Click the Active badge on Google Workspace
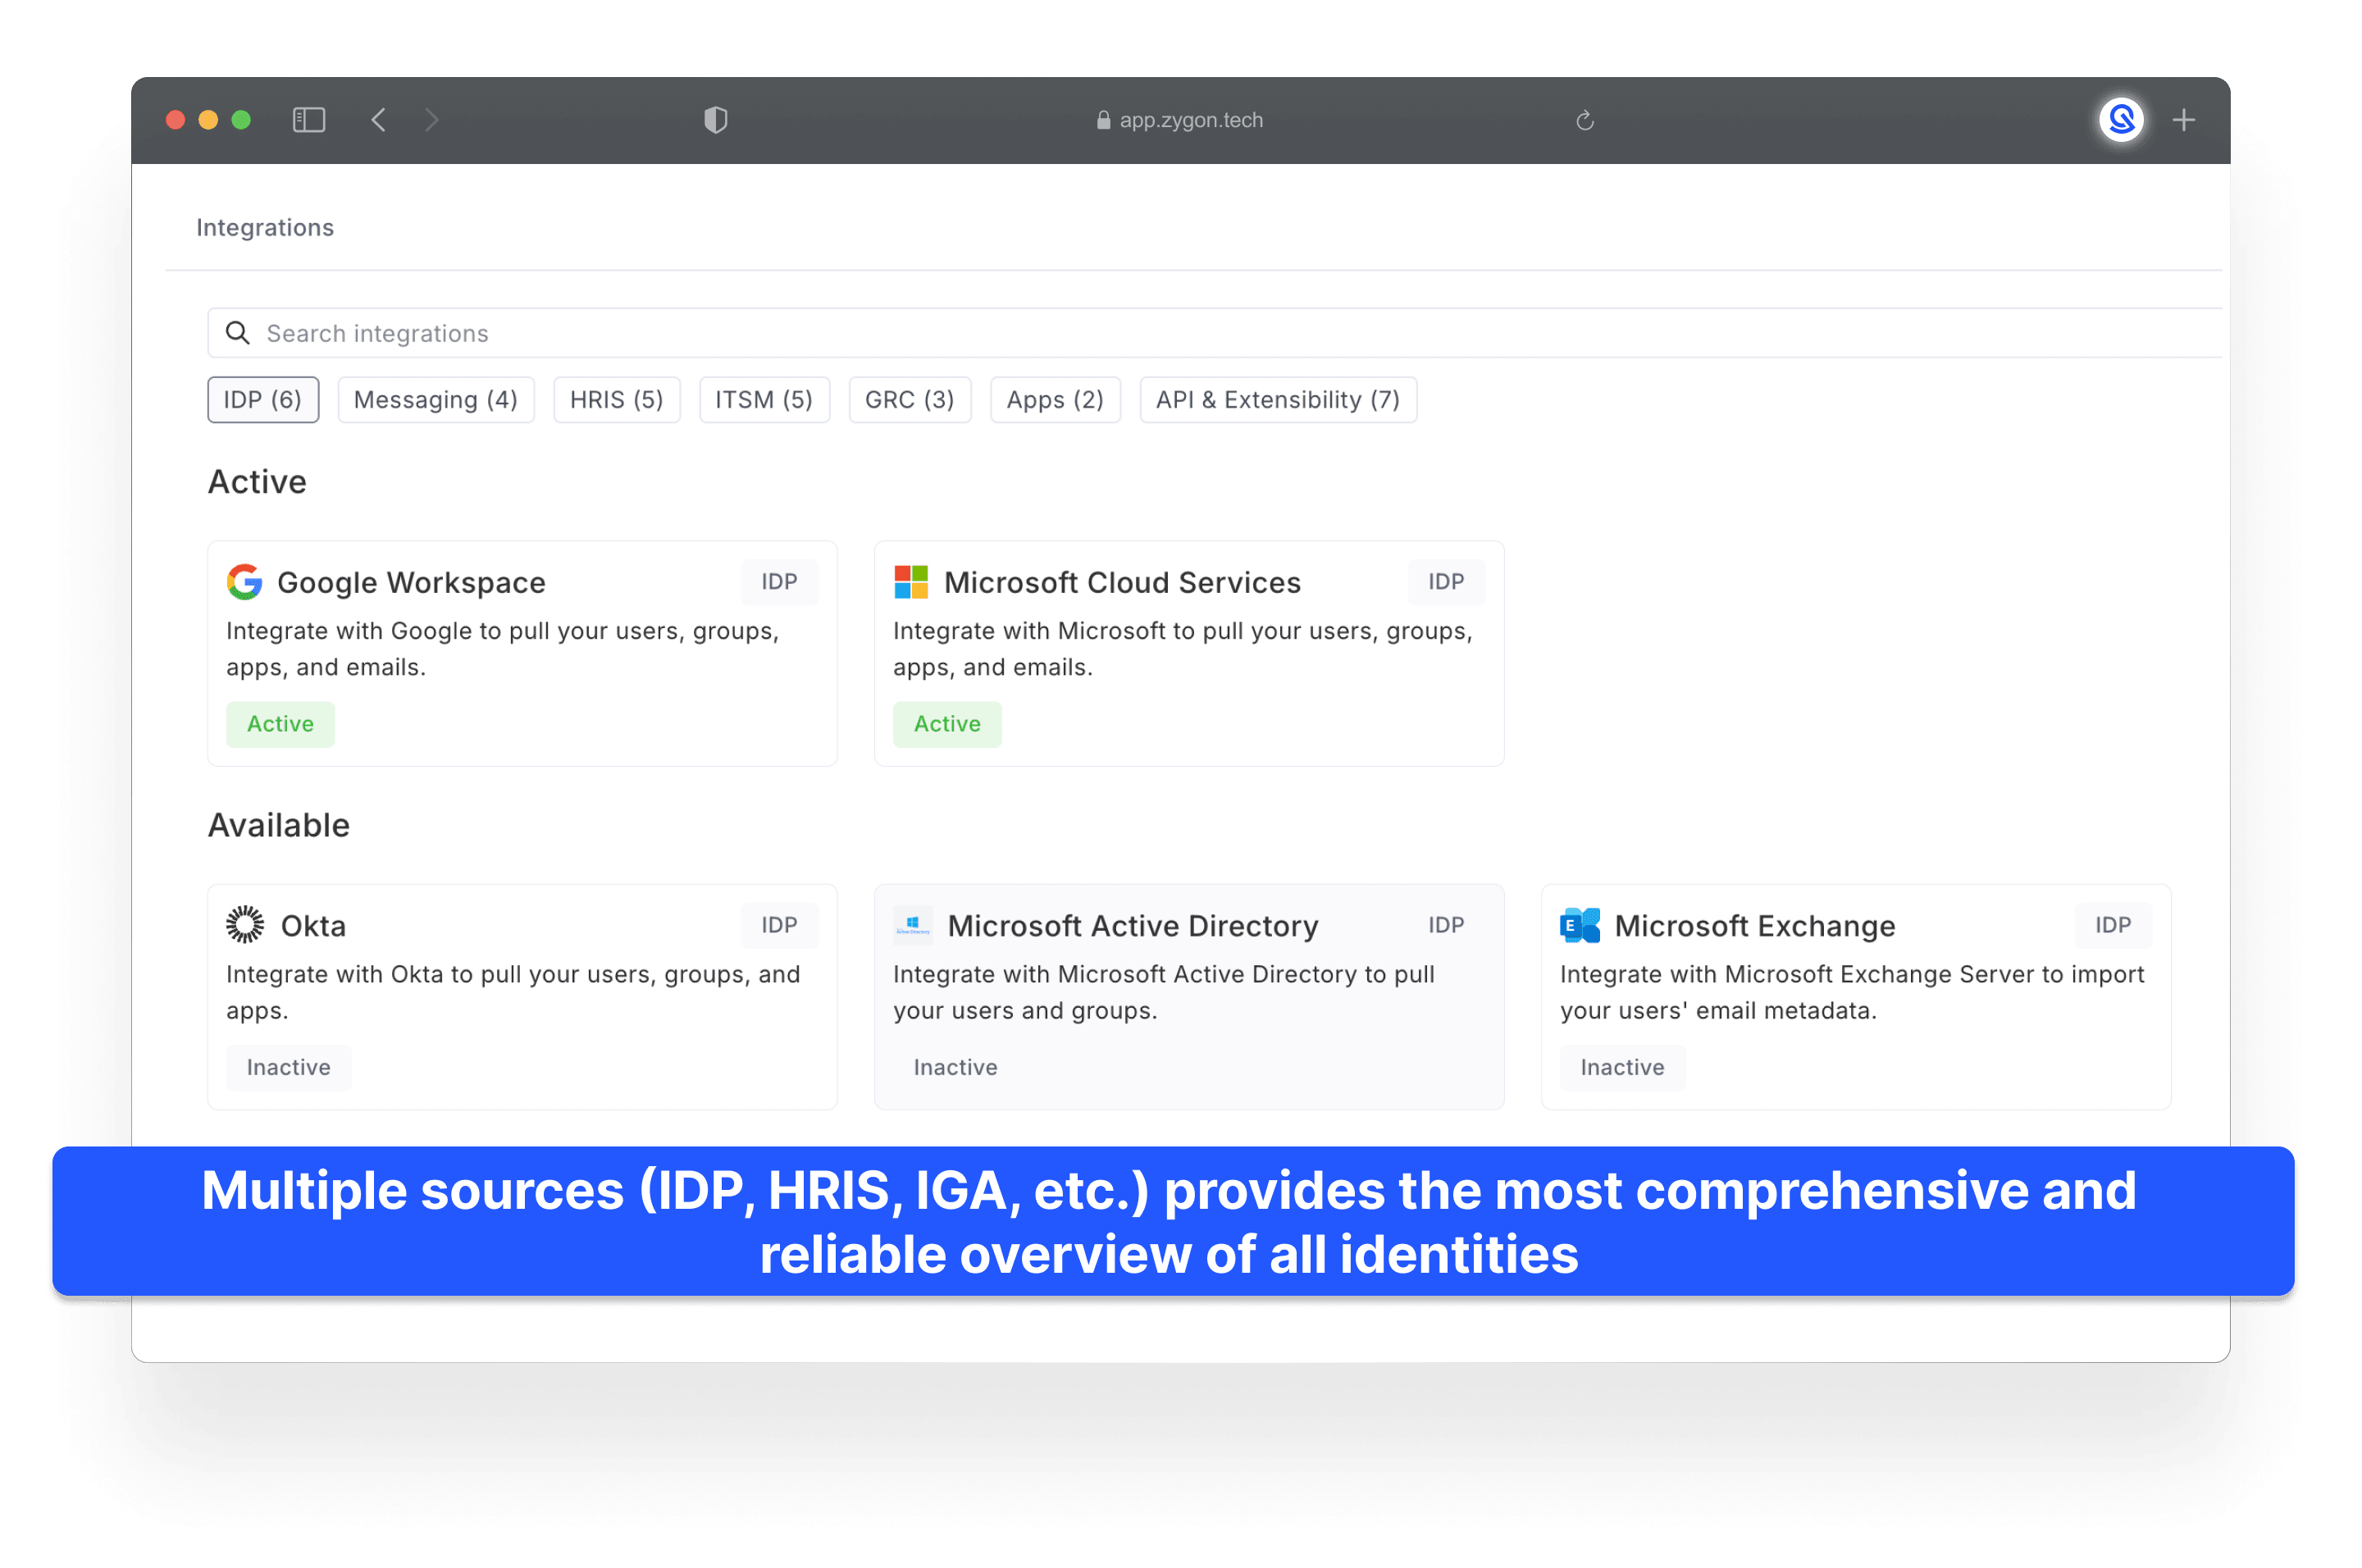Screen dimensions: 2362x1568 (280, 724)
